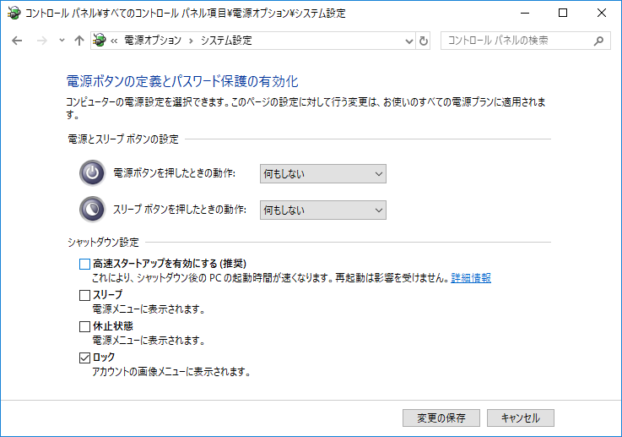
Task: Click the search magnifier icon
Action: click(x=598, y=41)
